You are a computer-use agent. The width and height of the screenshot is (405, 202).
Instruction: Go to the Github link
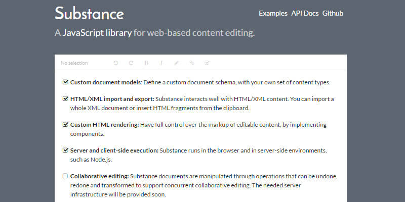333,13
